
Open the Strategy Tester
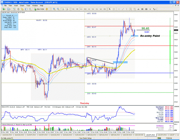pyautogui.click(x=30, y=9)
